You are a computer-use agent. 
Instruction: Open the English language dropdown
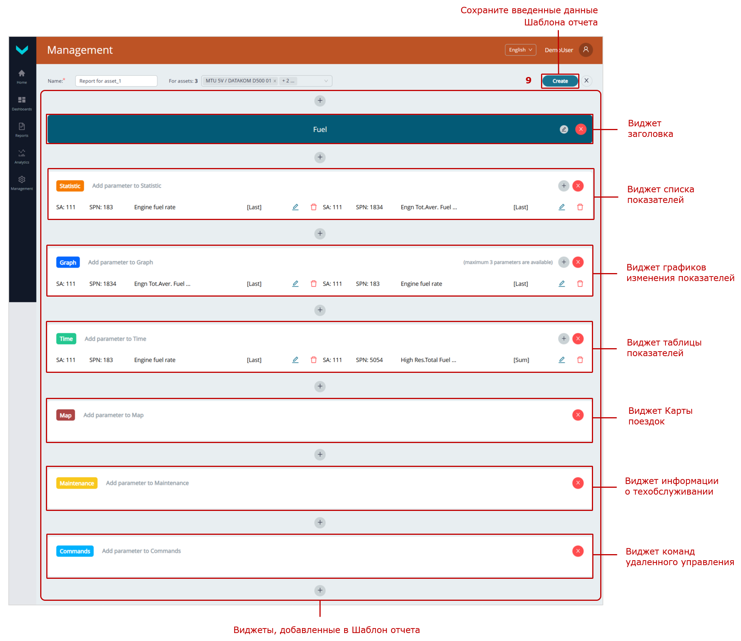[x=520, y=50]
